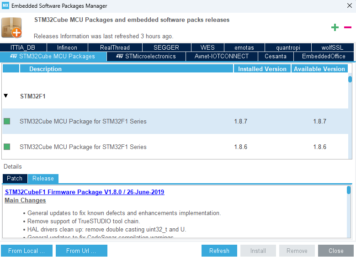This screenshot has height=257, width=356.
Task: Select the STM32F1 group label
Action: point(33,97)
